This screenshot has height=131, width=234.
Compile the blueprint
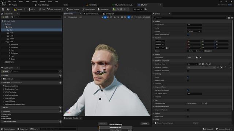pos(18,9)
